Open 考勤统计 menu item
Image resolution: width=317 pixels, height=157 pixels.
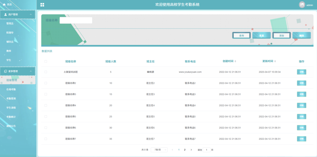(x=11, y=117)
